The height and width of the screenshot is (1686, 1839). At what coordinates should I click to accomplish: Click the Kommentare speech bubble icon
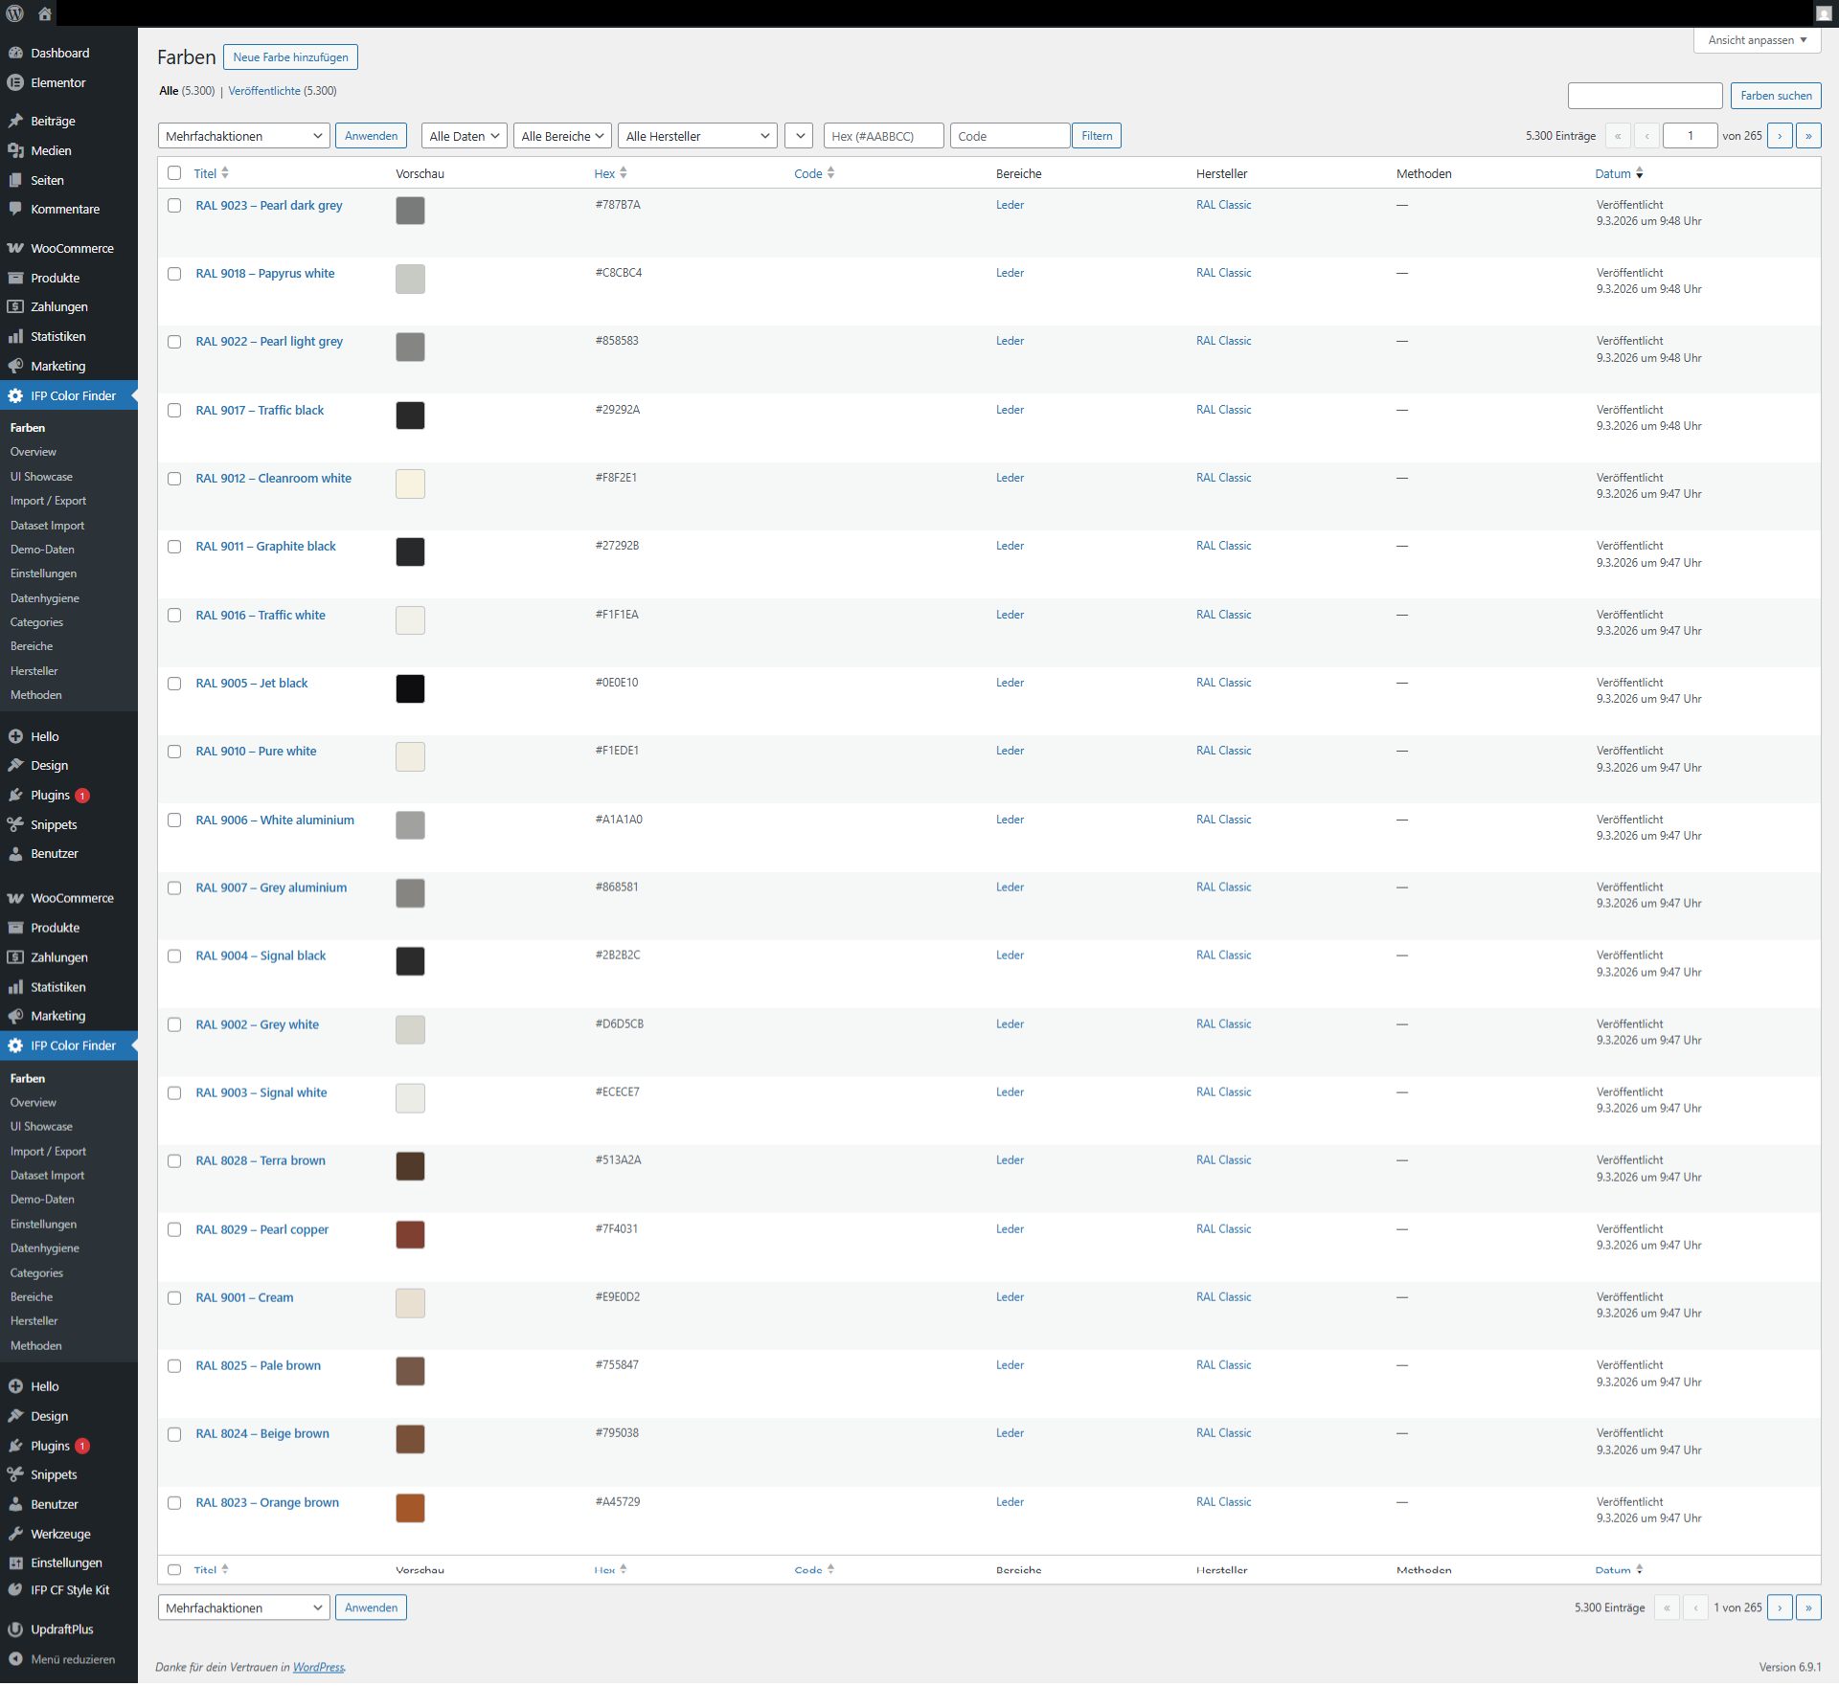point(15,209)
